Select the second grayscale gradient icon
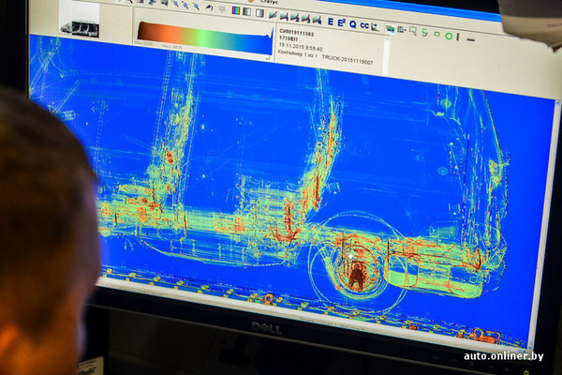Viewport: 562px width, 375px height. [x=259, y=14]
